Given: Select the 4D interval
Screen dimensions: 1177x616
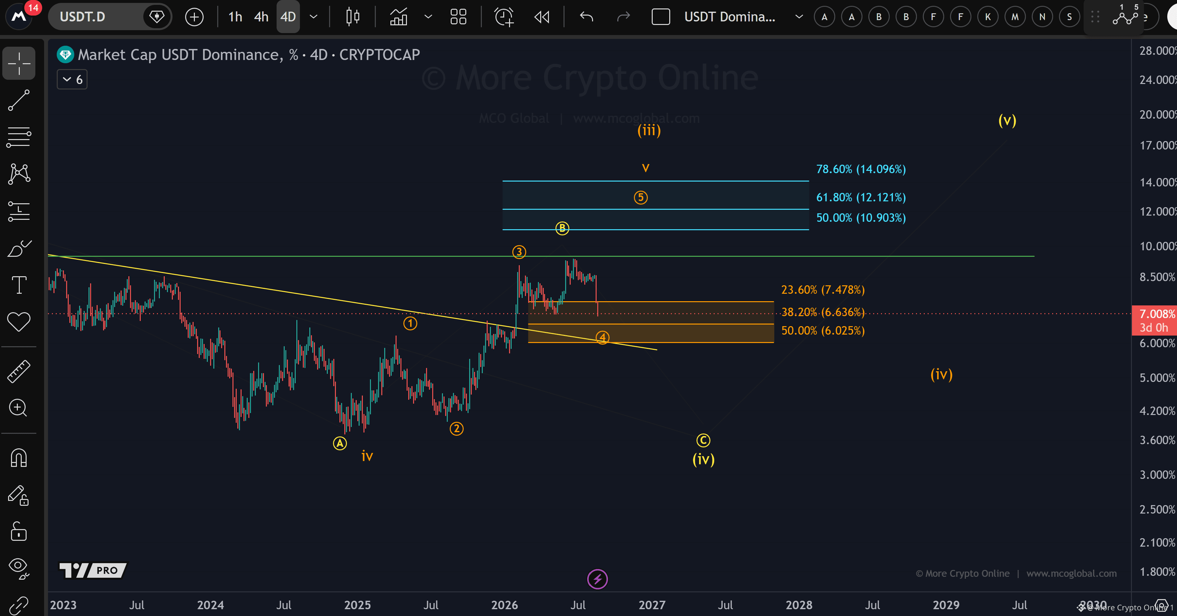Looking at the screenshot, I should pyautogui.click(x=288, y=17).
